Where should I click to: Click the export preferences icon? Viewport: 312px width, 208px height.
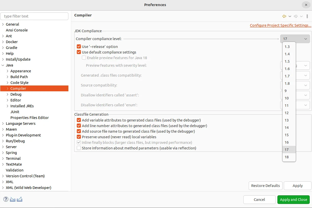point(20,199)
